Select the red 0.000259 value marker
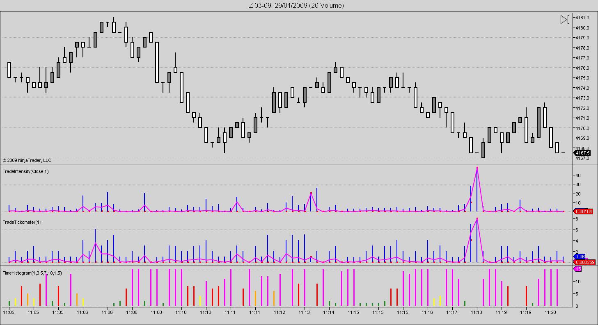The image size is (598, 325). click(x=584, y=262)
